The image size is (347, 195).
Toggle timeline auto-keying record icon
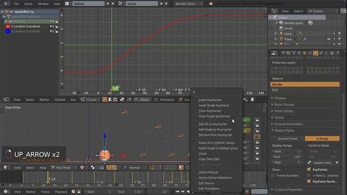pos(247,192)
